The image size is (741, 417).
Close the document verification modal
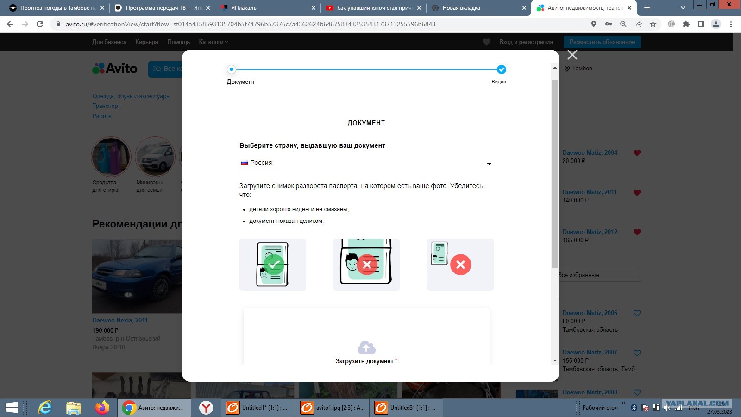(572, 55)
